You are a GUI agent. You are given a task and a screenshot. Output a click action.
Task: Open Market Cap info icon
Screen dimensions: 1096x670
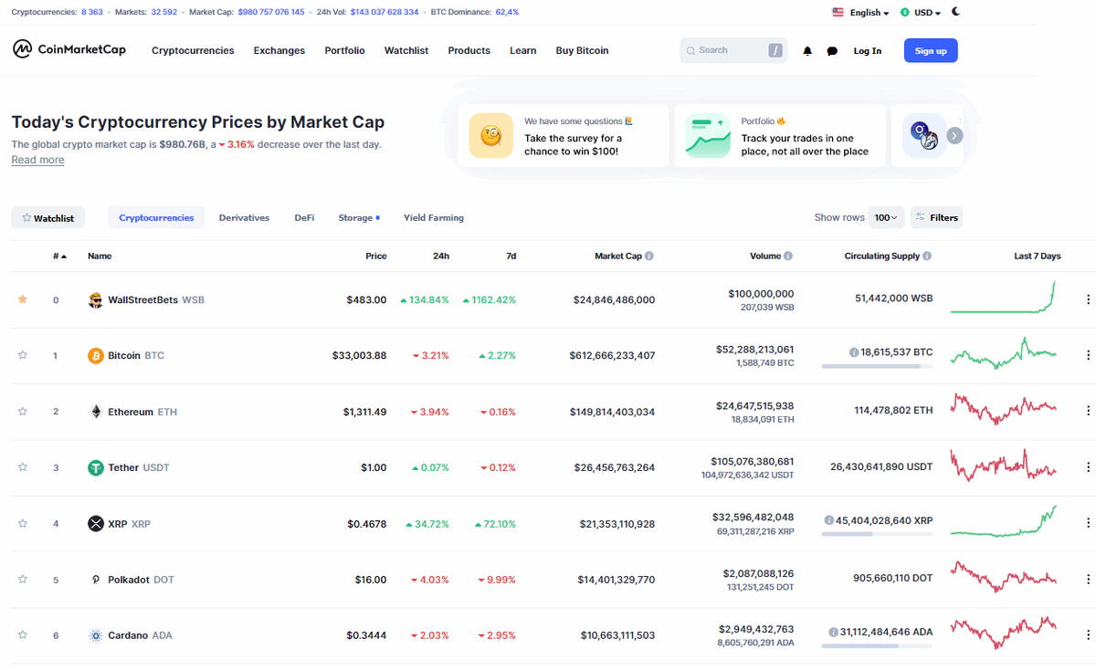pos(649,256)
